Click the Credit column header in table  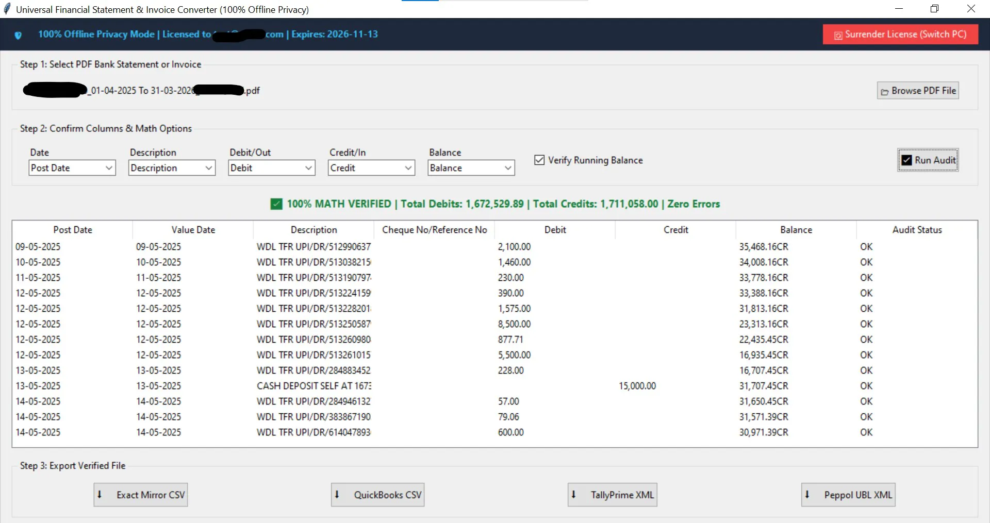click(x=676, y=230)
